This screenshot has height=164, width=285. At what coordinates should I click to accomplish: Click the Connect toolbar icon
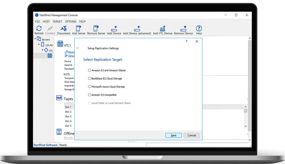coord(50,29)
